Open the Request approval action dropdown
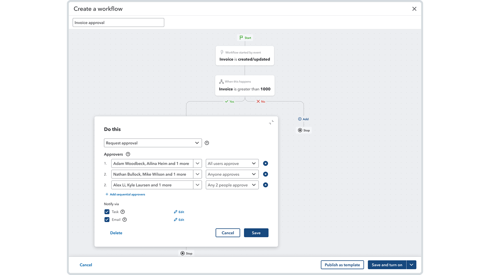Viewport: 490px width, 275px height. 153,143
